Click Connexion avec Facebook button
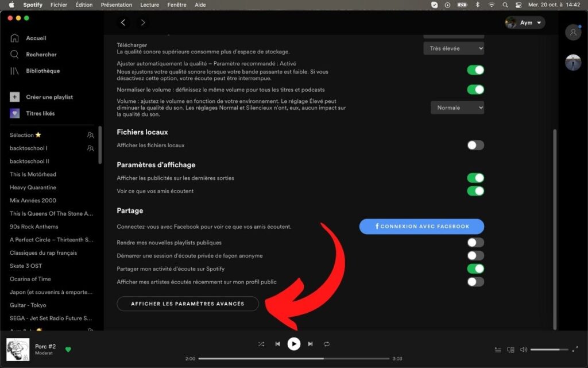Screen dimensions: 588x368 (x=421, y=227)
